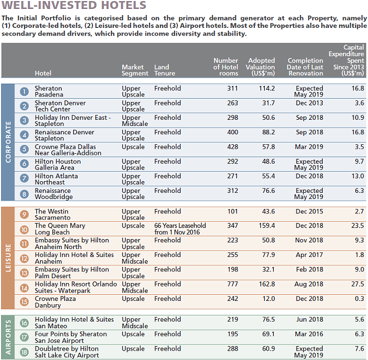This screenshot has height=360, width=368.
Task: Click the 114.2 valuation for Sheraton Pasadena
Action: 267,89
